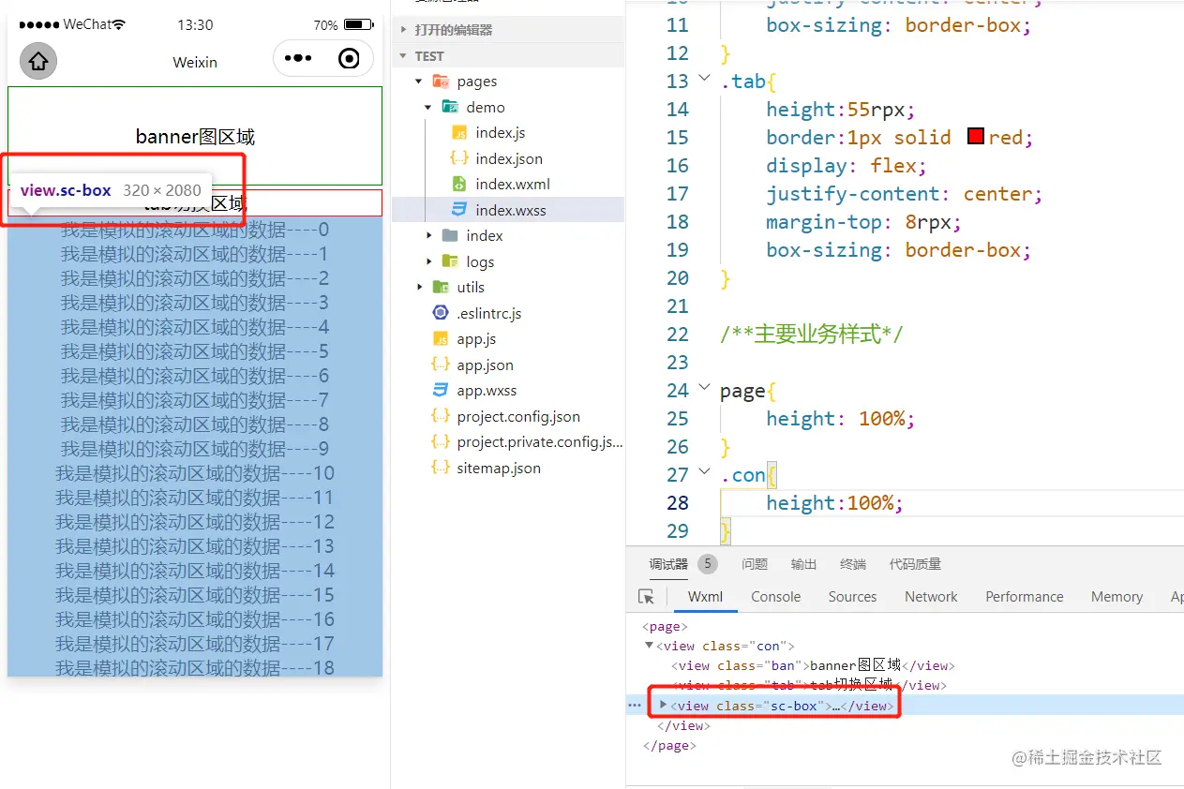Select the view class ban node
The image size is (1184, 789).
tap(813, 665)
